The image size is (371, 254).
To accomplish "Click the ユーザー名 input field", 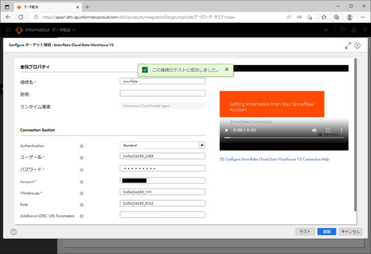I will 162,156.
